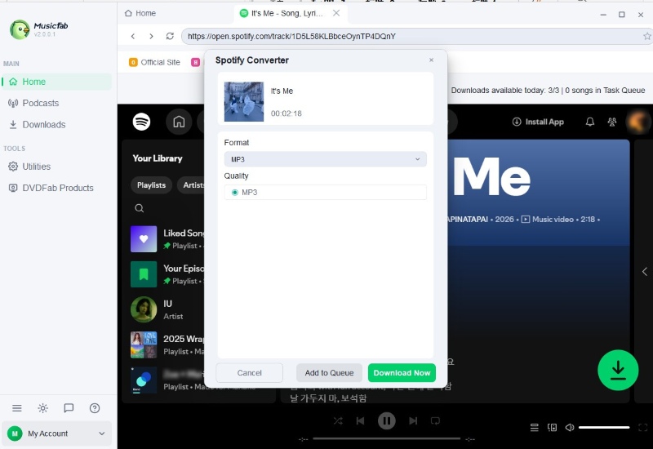Open the queue icon in player

pyautogui.click(x=535, y=427)
